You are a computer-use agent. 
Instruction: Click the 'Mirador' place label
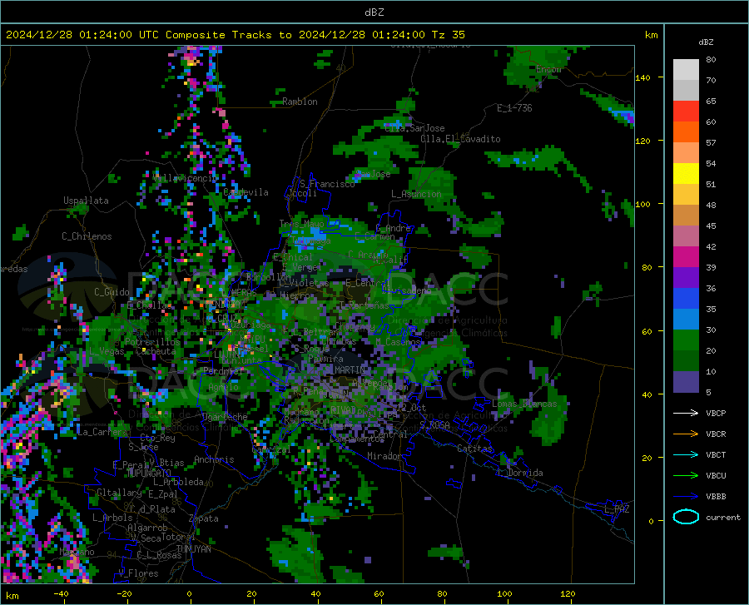click(384, 456)
